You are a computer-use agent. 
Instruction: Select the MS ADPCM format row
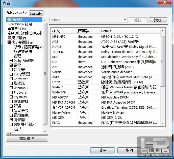click(x=105, y=97)
